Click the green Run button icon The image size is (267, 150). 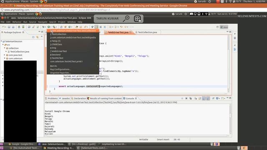pos(49,27)
